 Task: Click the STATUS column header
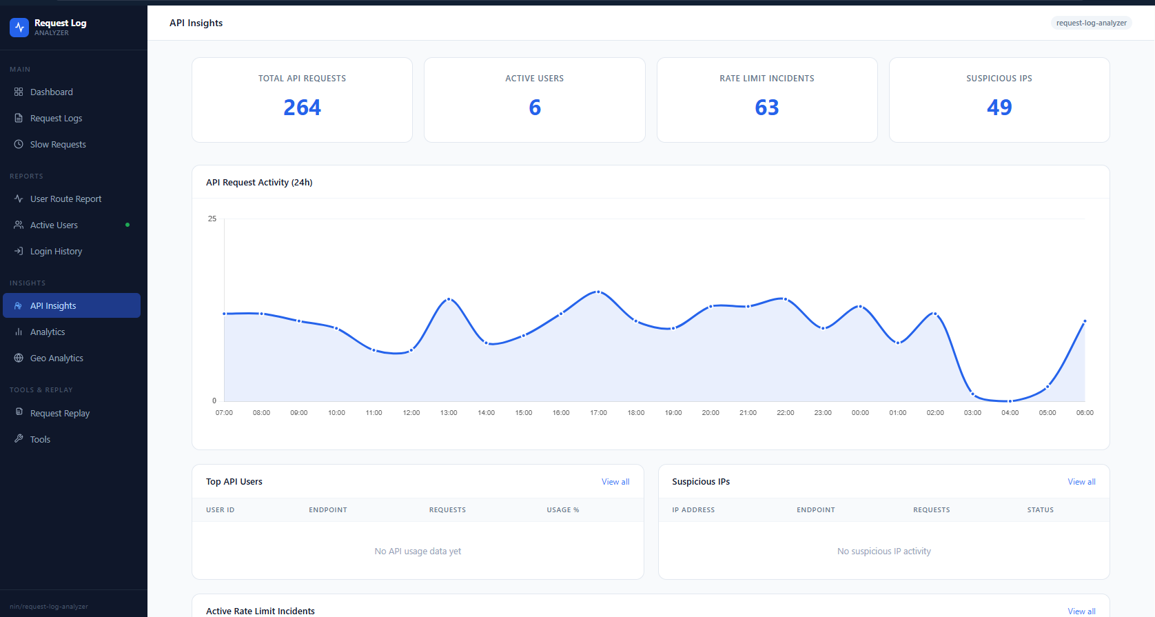[x=1041, y=510]
